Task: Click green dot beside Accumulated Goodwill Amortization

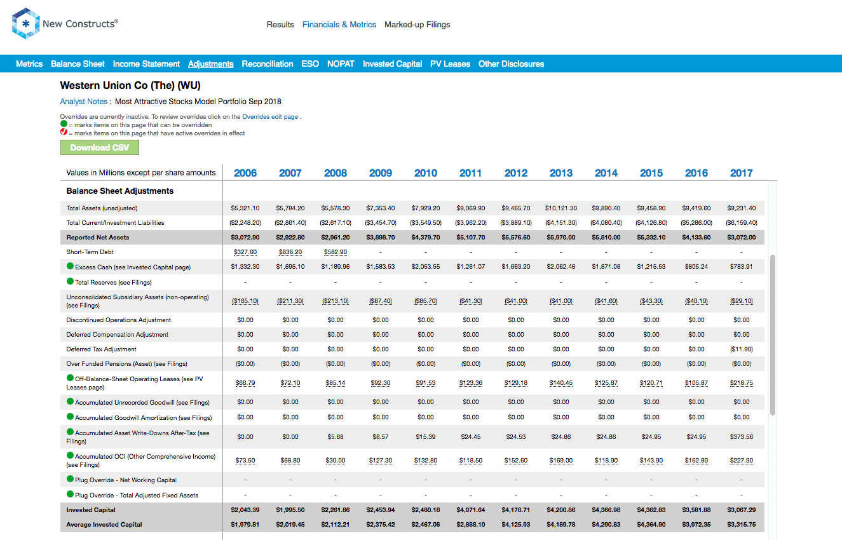Action: click(70, 417)
